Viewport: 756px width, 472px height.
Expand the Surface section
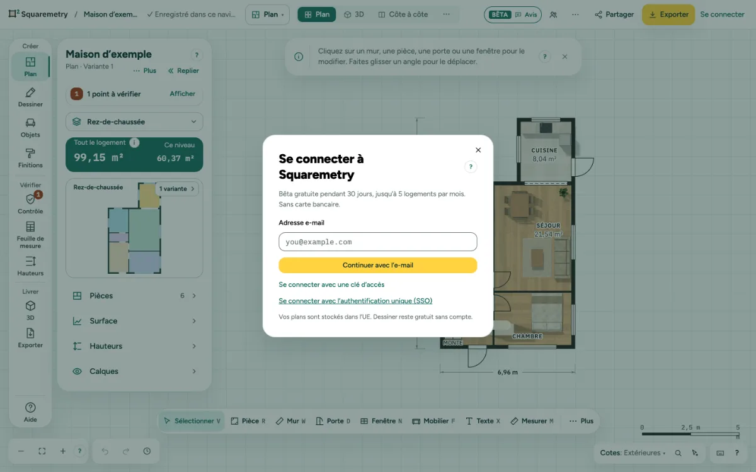[x=134, y=321]
